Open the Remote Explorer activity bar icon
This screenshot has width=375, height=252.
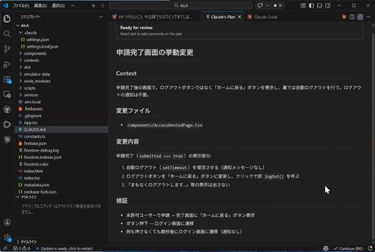(x=7, y=95)
